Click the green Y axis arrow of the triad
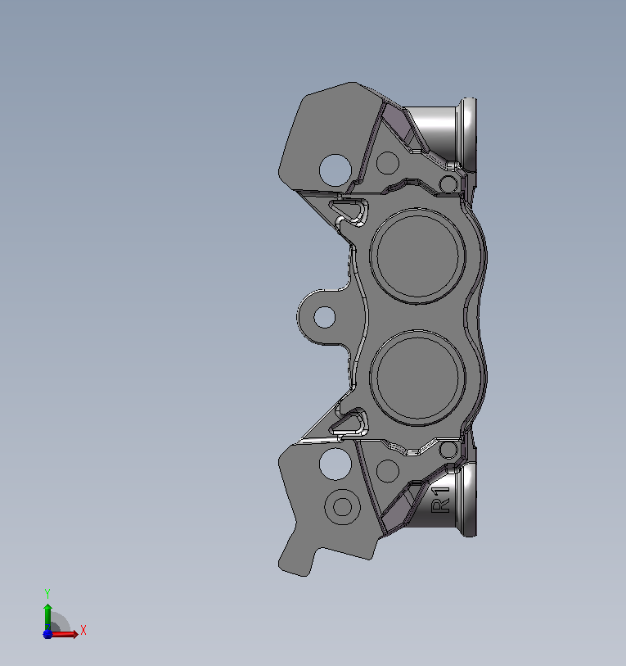626x666 pixels. (x=47, y=618)
